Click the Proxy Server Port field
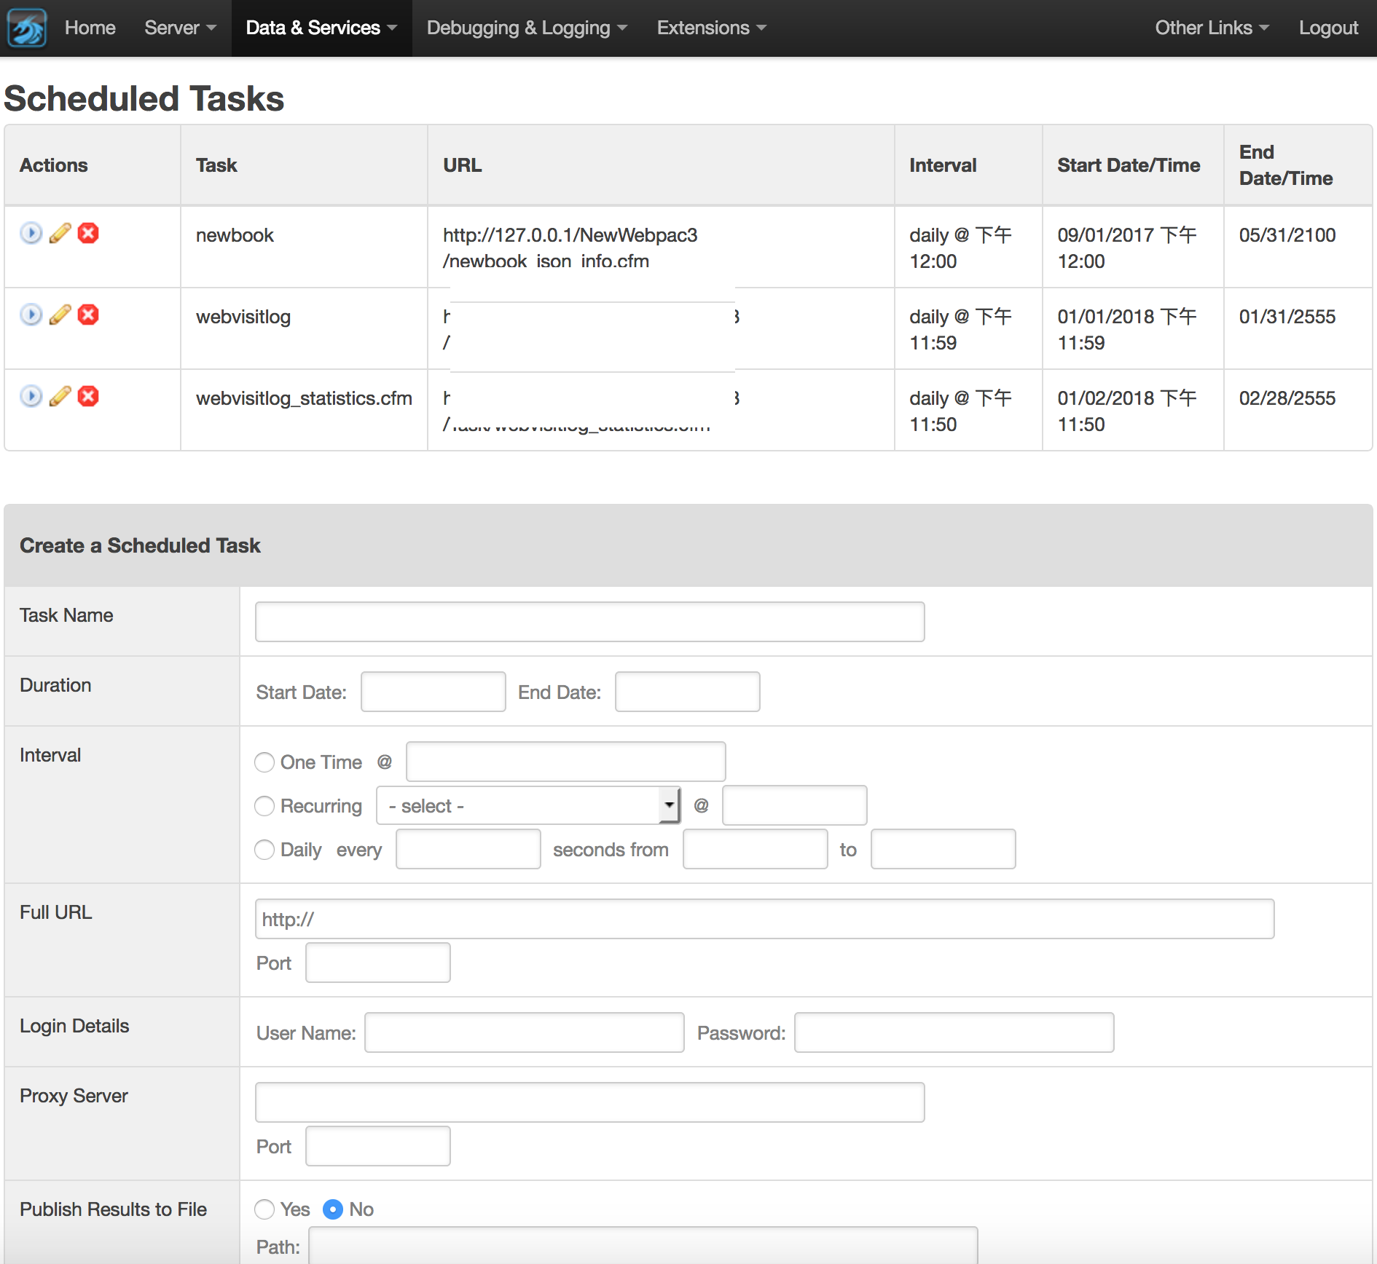The width and height of the screenshot is (1377, 1264). click(x=377, y=1146)
